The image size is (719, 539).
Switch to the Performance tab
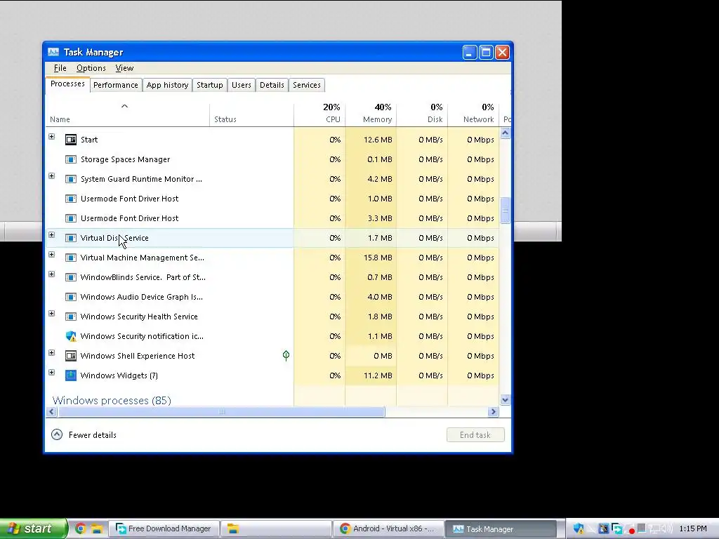116,85
